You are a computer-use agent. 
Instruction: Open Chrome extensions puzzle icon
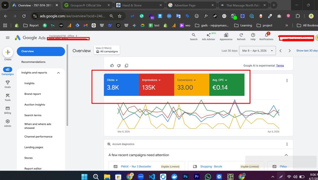pos(297,16)
